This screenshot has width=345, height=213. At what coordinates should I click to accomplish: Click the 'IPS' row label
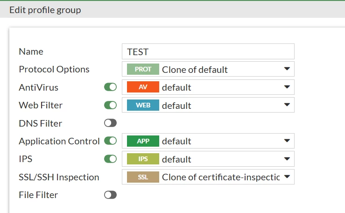pos(26,159)
